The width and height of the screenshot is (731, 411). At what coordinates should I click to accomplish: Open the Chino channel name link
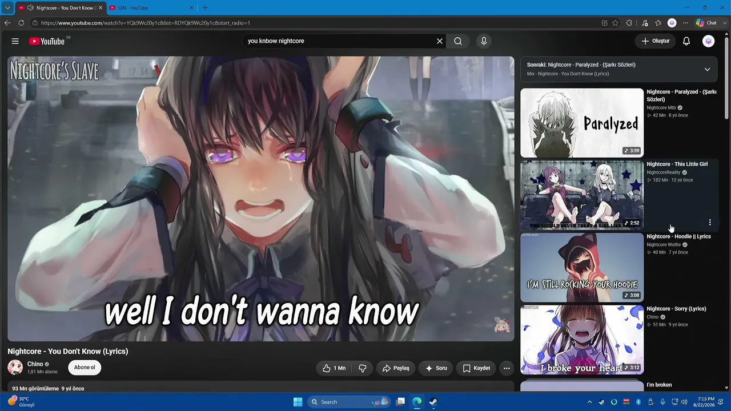coord(35,364)
